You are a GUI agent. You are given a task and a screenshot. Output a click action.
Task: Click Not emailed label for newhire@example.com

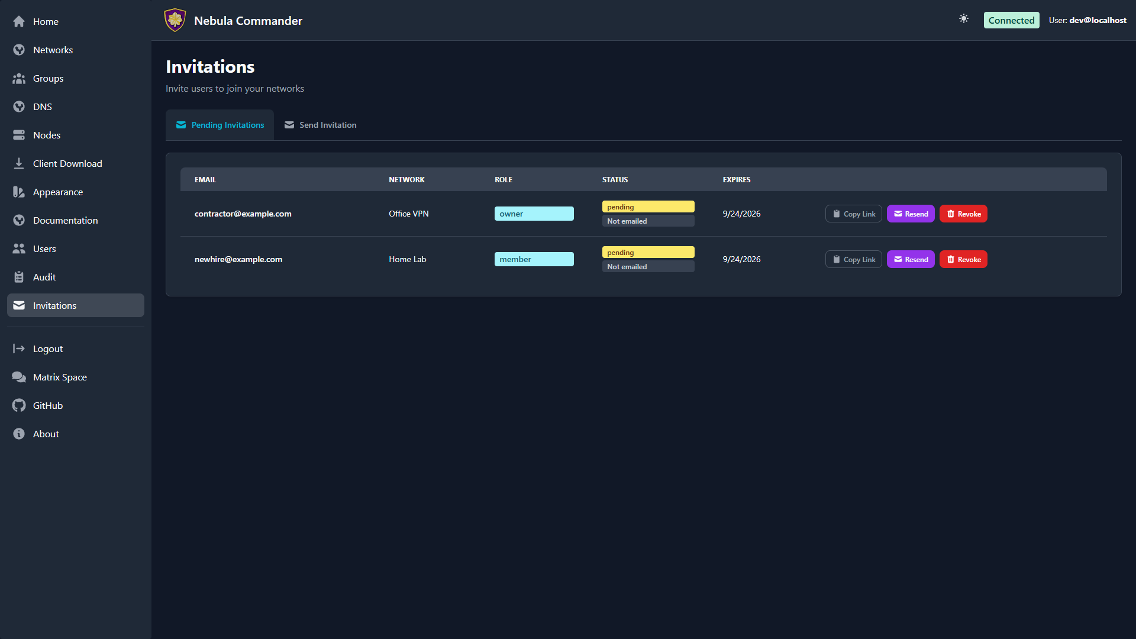pos(648,266)
